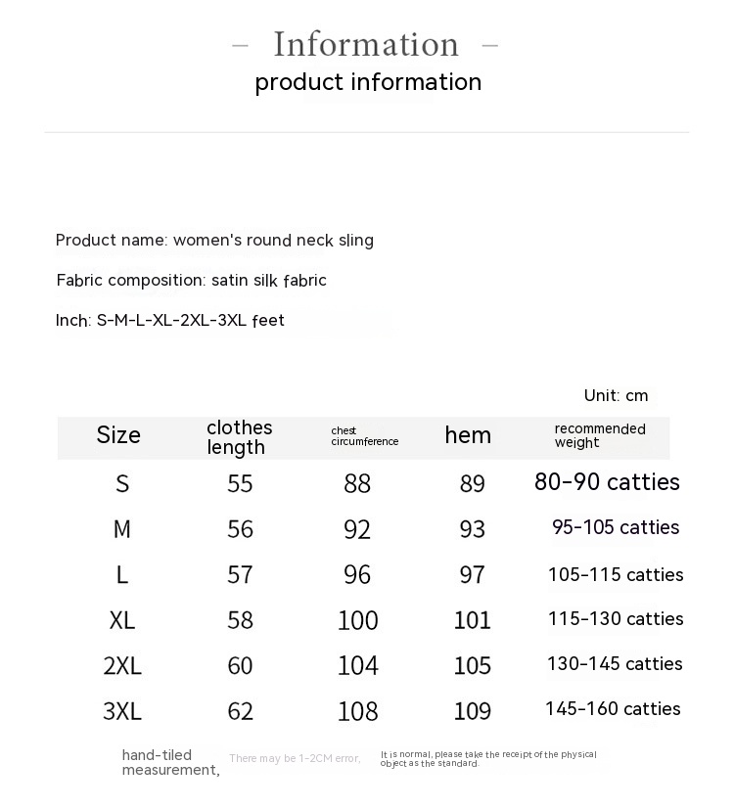The width and height of the screenshot is (734, 808).
Task: Click the product information subtitle
Action: [x=368, y=82]
